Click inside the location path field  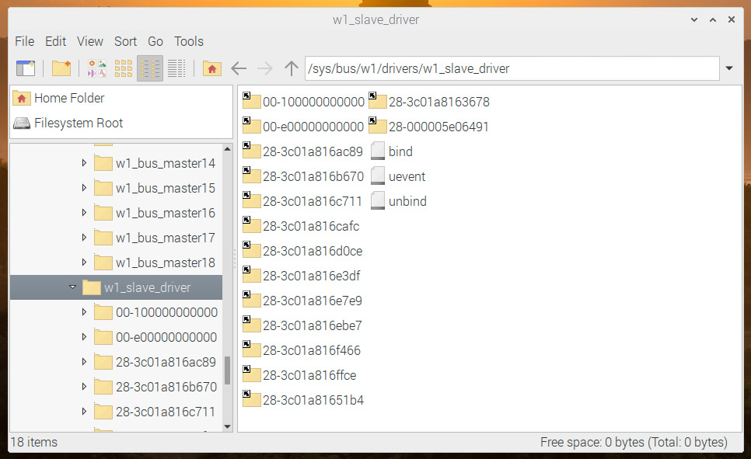512,68
